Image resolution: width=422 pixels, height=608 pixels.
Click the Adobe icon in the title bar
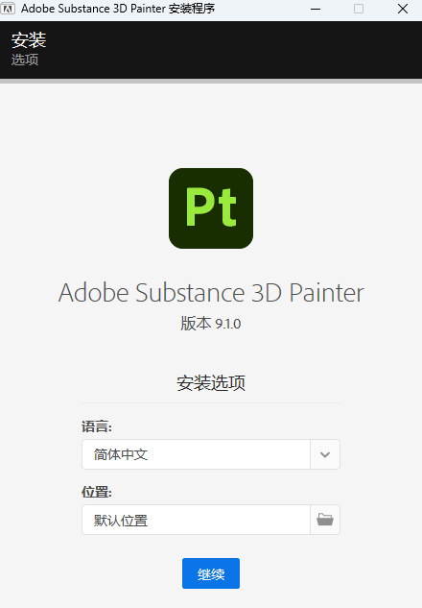click(x=8, y=8)
